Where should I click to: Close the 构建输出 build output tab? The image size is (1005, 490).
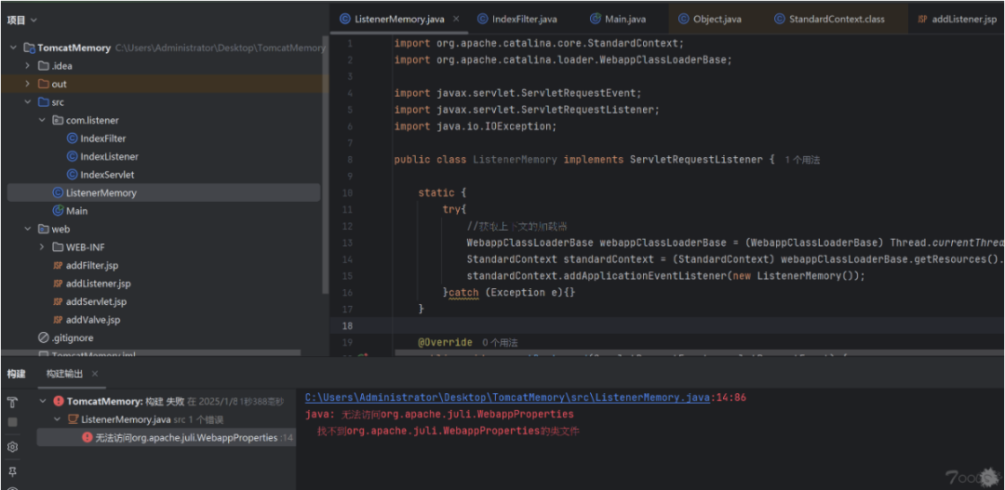point(95,374)
